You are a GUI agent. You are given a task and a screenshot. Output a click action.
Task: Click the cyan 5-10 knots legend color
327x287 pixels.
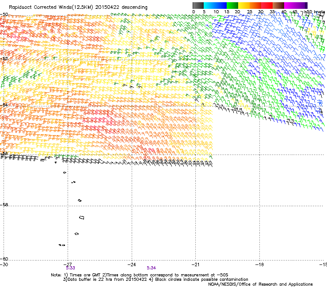pyautogui.click(x=209, y=5)
